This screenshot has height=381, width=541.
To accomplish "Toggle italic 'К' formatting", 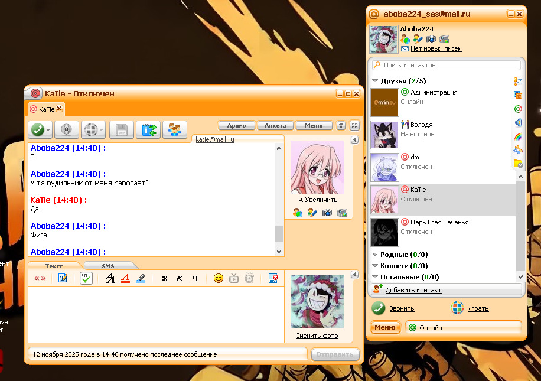I will [x=180, y=278].
